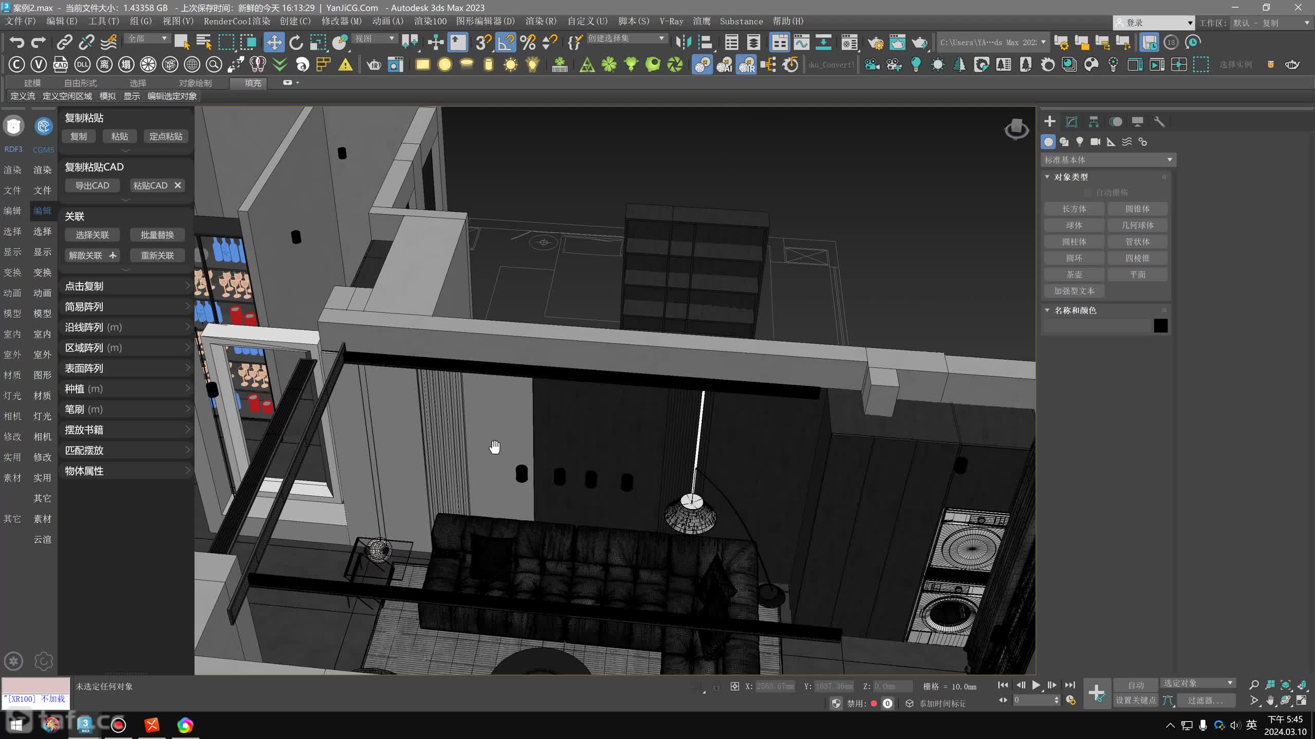
Task: Click the object name input field
Action: (x=1097, y=325)
